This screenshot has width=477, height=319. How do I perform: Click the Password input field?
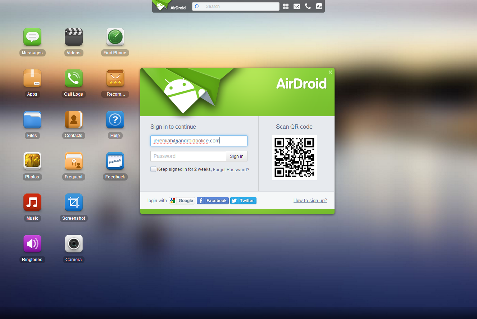188,156
